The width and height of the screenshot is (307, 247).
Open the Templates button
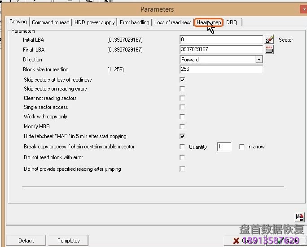(x=69, y=241)
